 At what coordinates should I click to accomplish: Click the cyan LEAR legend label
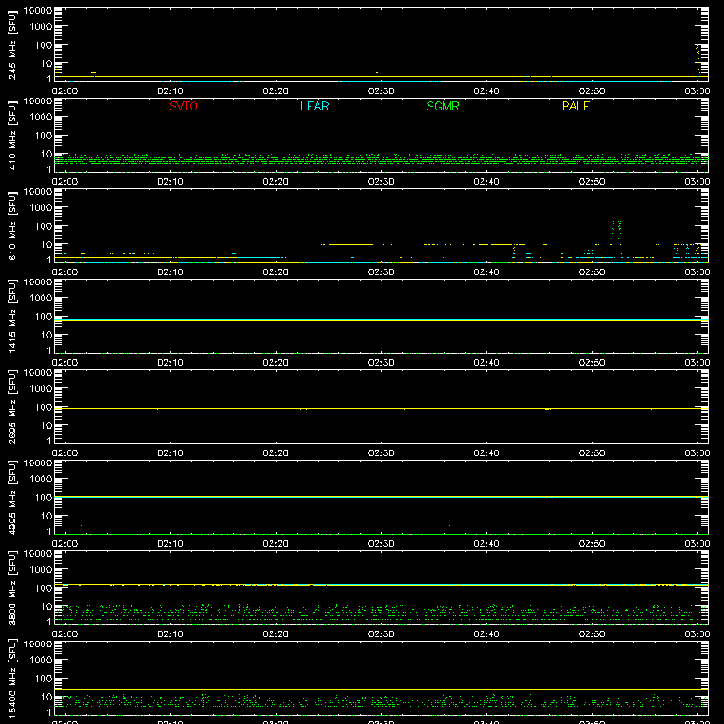point(314,106)
